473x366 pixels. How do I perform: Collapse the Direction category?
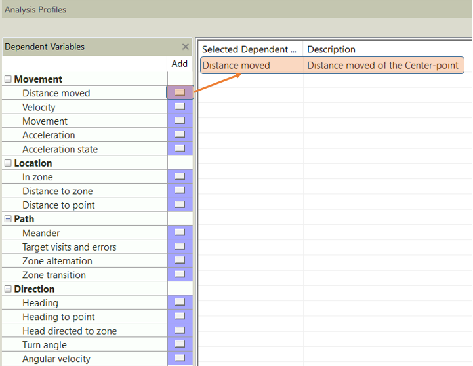[x=8, y=289]
